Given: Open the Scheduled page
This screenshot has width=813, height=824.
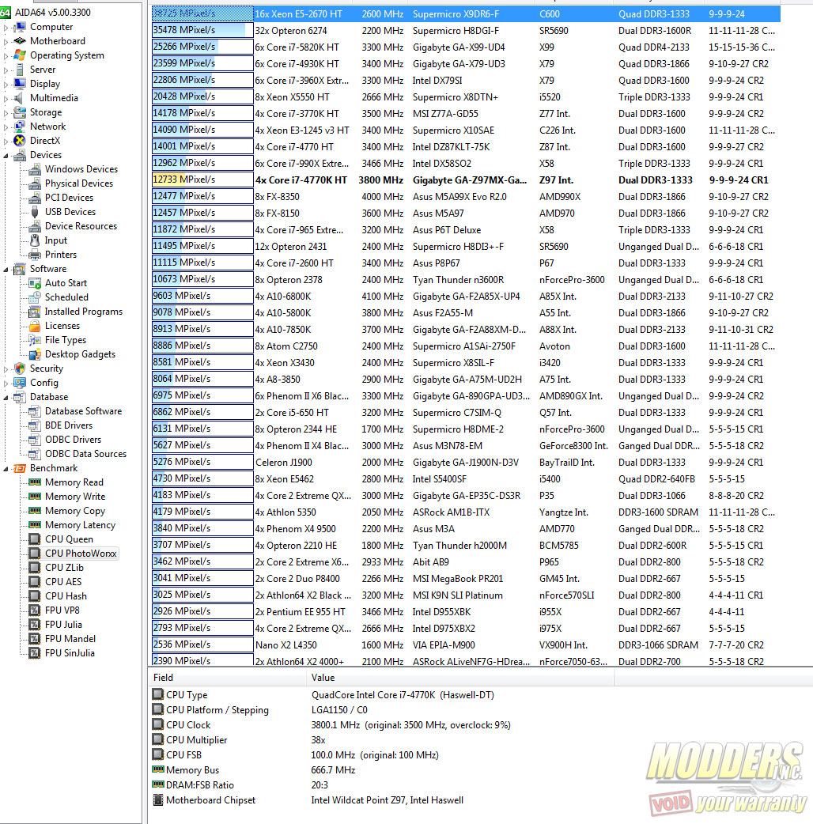Looking at the screenshot, I should pyautogui.click(x=66, y=297).
